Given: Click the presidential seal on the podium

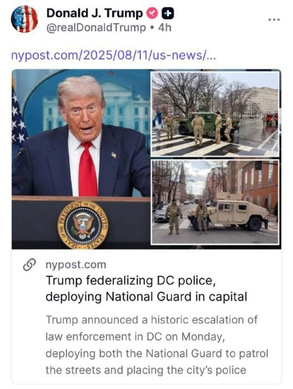Looking at the screenshot, I should coord(83,225).
